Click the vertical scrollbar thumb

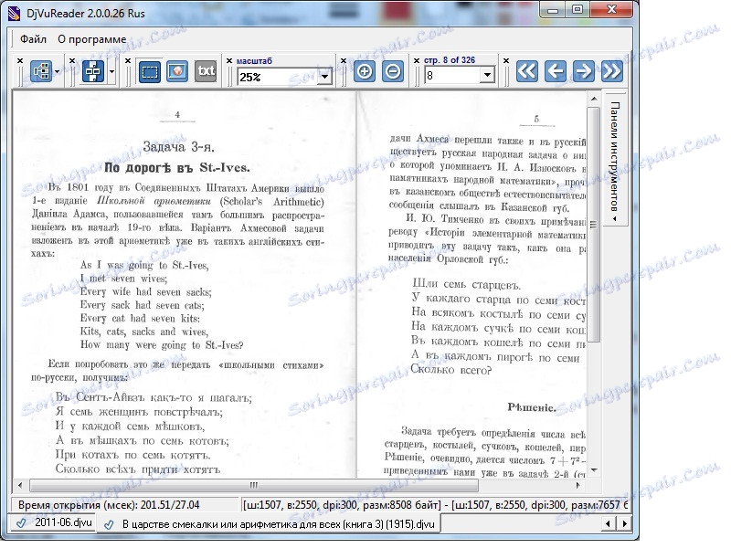click(x=593, y=226)
